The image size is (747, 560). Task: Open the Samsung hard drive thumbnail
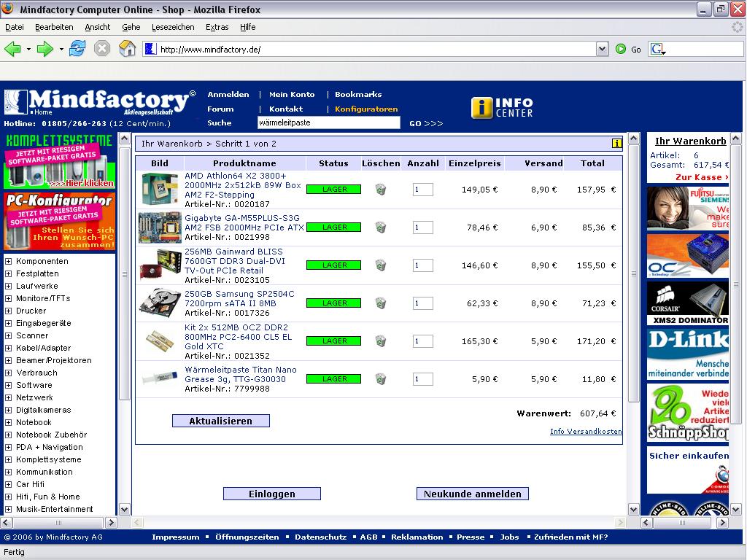(160, 303)
